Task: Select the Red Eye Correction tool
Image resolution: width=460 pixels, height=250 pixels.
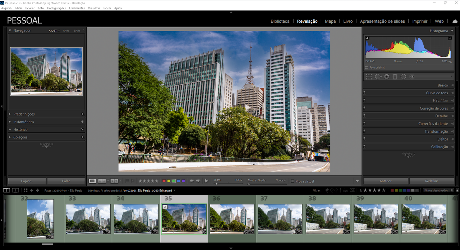Action: (386, 76)
